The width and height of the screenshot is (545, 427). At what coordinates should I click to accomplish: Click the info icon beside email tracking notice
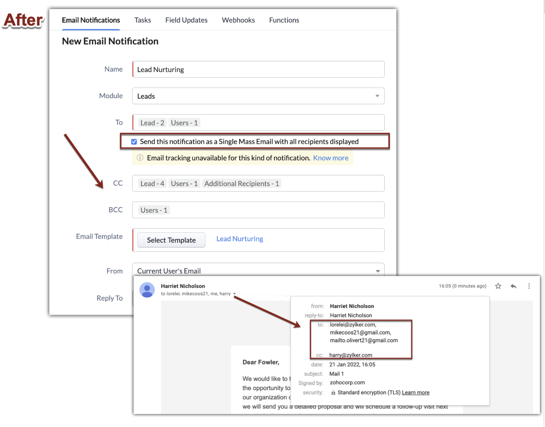(140, 158)
